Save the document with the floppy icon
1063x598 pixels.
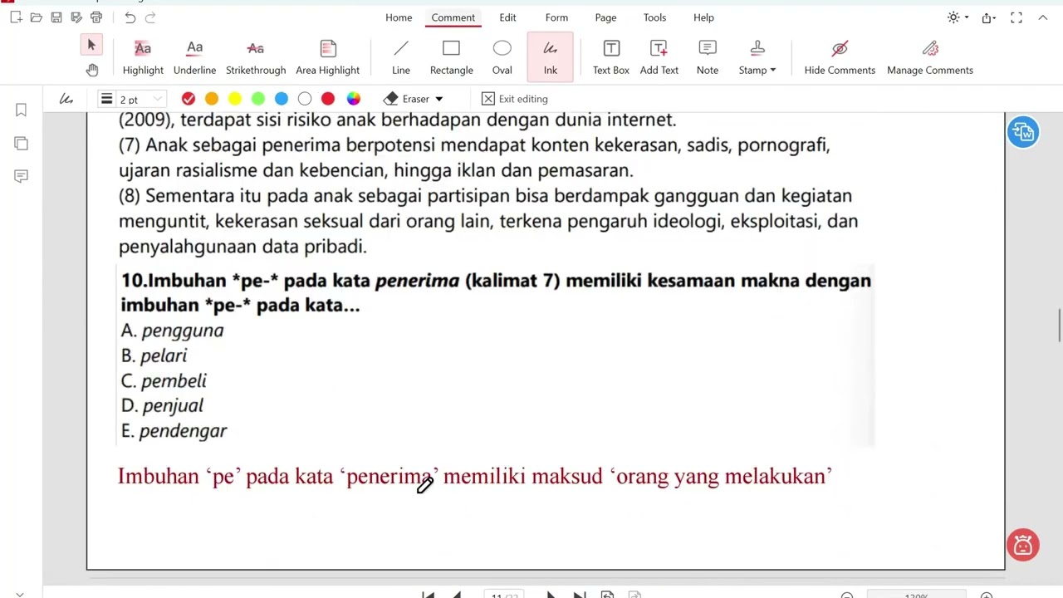pyautogui.click(x=56, y=17)
